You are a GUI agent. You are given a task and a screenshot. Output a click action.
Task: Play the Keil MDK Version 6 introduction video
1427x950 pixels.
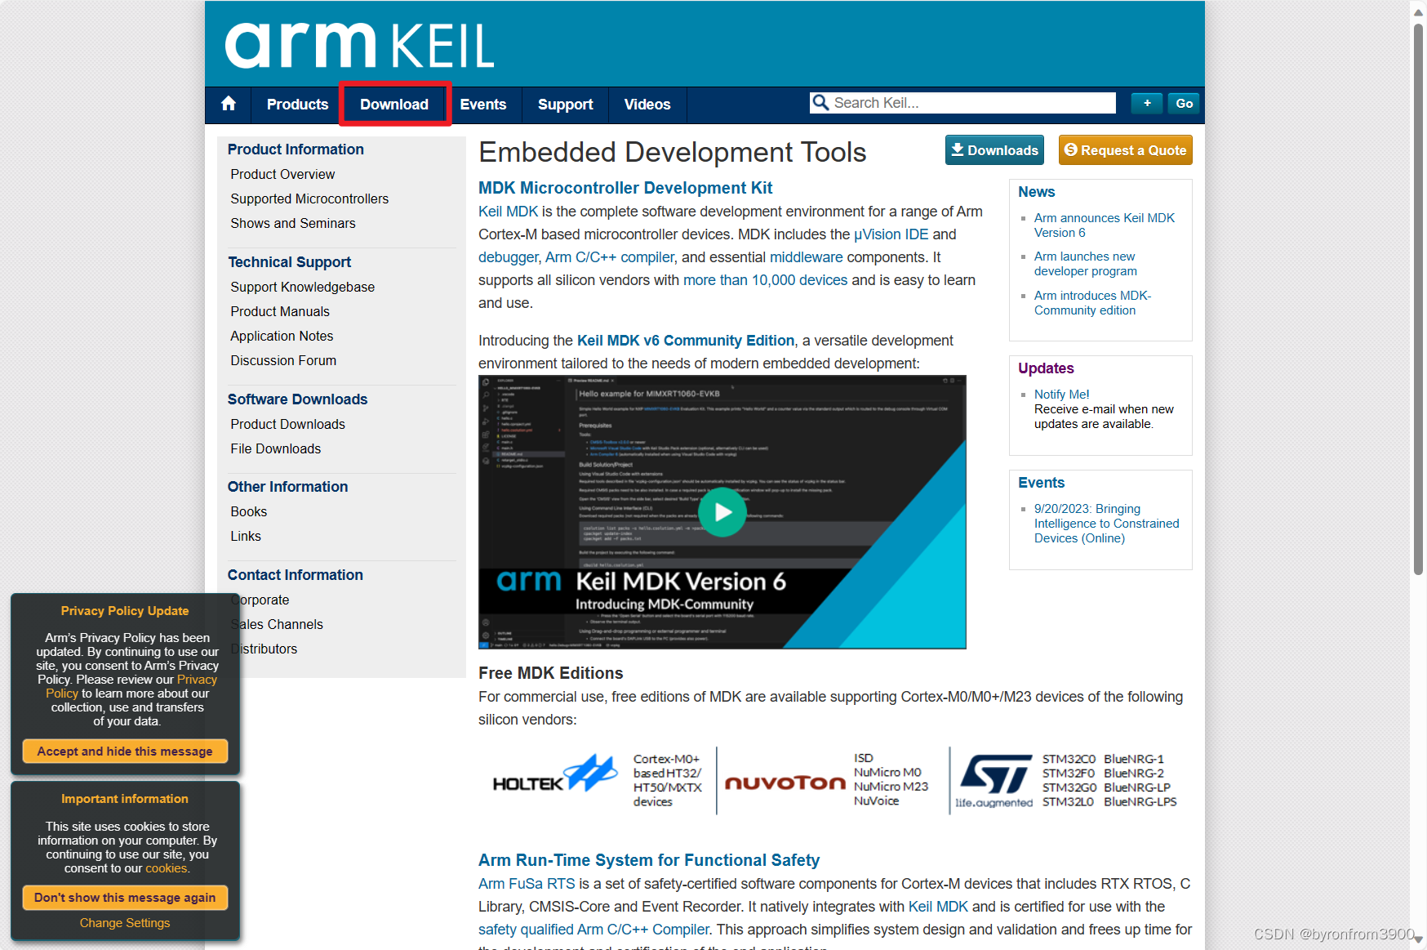pos(722,512)
